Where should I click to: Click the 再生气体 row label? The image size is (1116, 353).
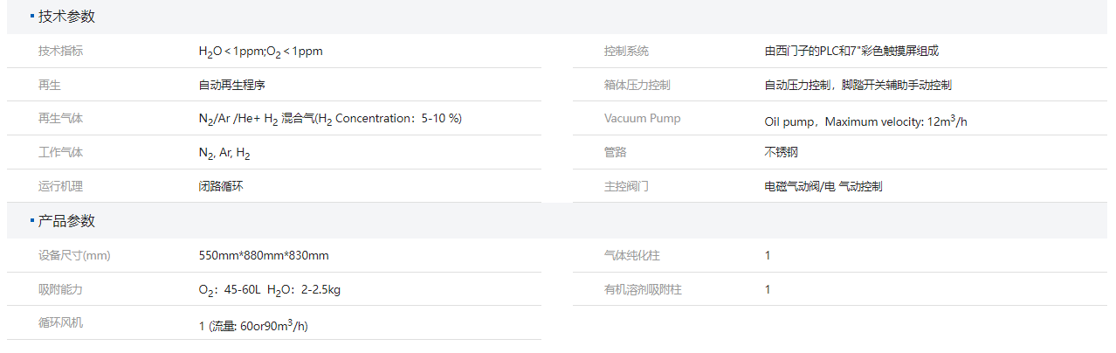pos(60,118)
